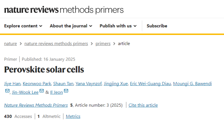View author Yana Vaynzof's details

[89, 84]
